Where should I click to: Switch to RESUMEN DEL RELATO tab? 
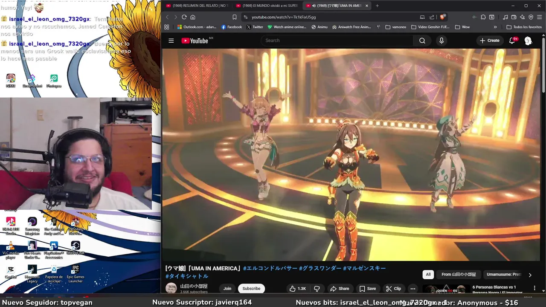pyautogui.click(x=197, y=6)
